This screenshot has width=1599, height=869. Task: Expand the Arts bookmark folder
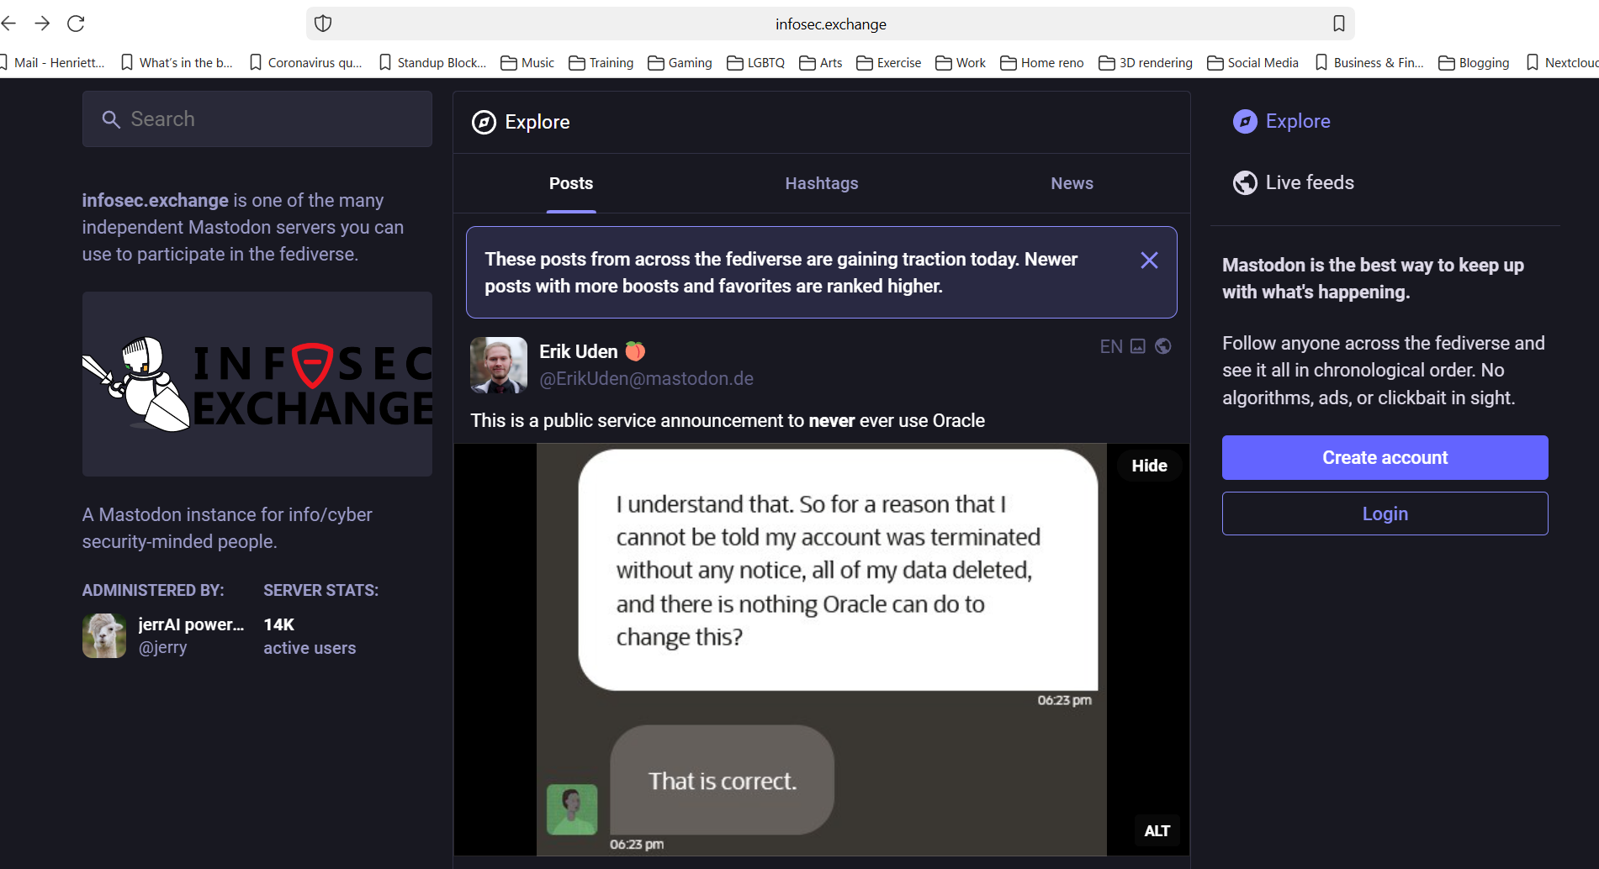click(821, 62)
